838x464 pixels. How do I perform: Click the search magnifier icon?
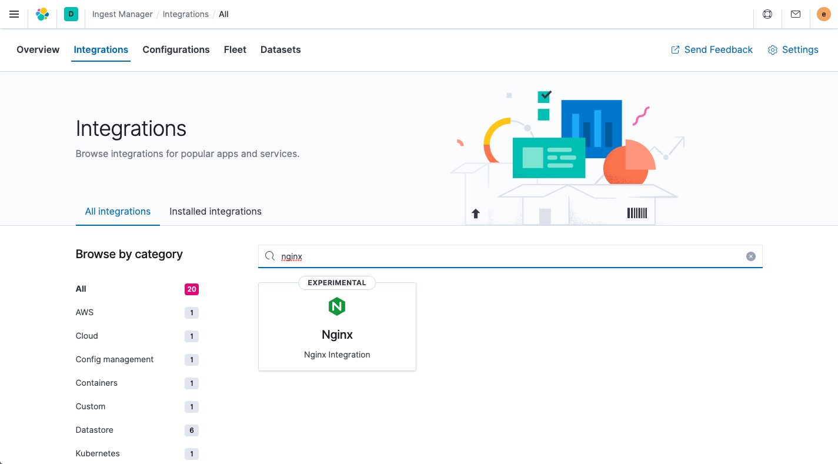(x=270, y=256)
